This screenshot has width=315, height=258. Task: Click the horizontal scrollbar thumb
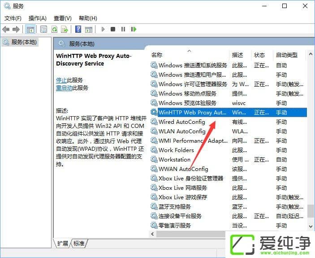191,234
